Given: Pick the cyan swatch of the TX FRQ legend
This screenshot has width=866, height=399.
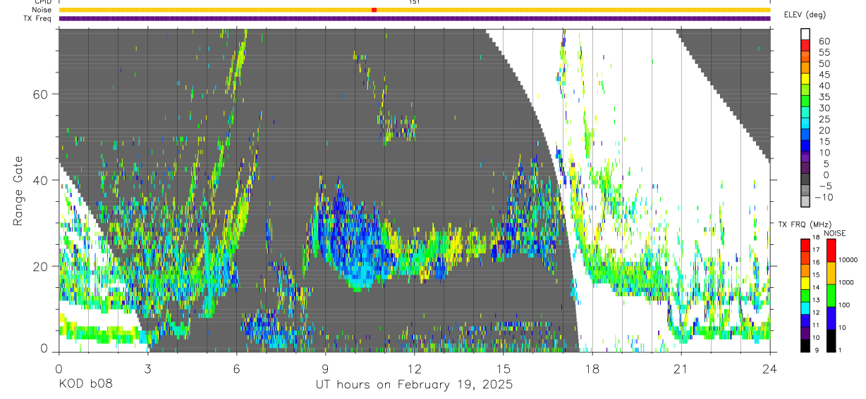Looking at the screenshot, I should [805, 308].
